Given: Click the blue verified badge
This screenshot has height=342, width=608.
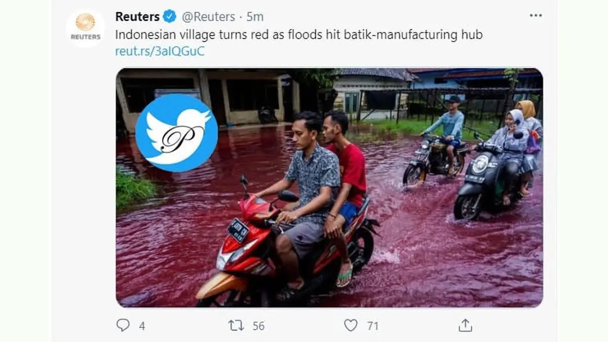Looking at the screenshot, I should pyautogui.click(x=169, y=17).
